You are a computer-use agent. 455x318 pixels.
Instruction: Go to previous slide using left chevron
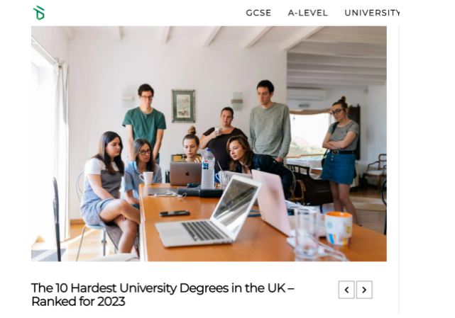pyautogui.click(x=346, y=290)
